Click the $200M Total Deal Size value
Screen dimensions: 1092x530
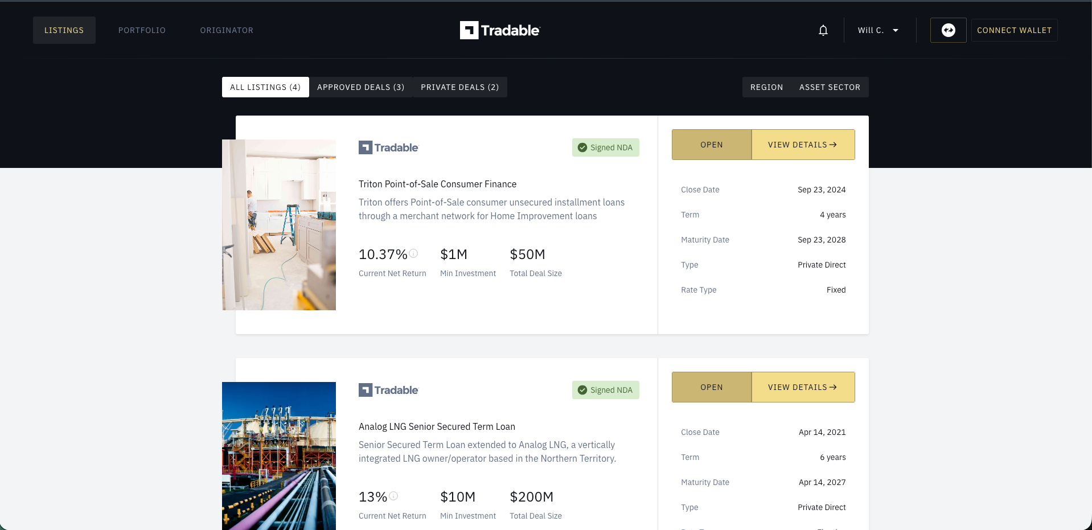coord(531,496)
